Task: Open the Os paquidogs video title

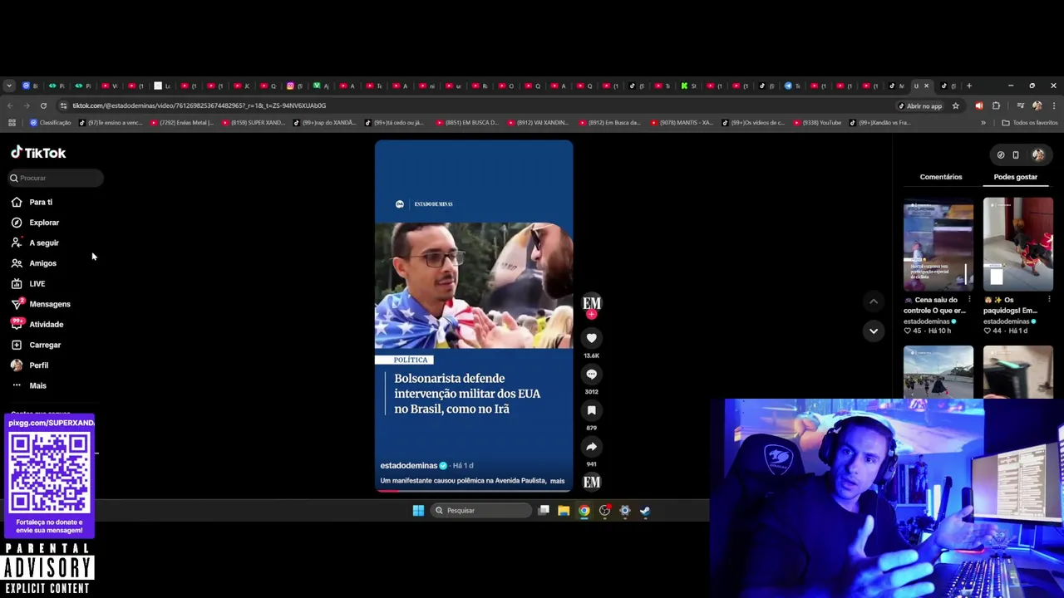Action: click(1010, 305)
